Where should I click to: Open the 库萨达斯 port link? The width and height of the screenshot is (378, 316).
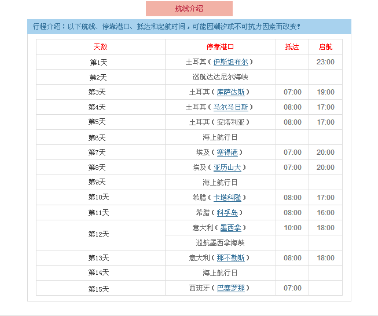pos(231,92)
